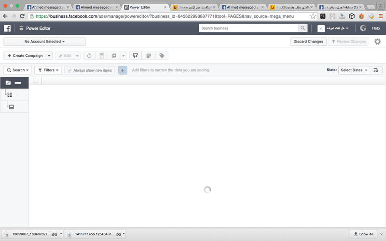
Task: Select the ads icon in sidebar
Action: point(11,107)
